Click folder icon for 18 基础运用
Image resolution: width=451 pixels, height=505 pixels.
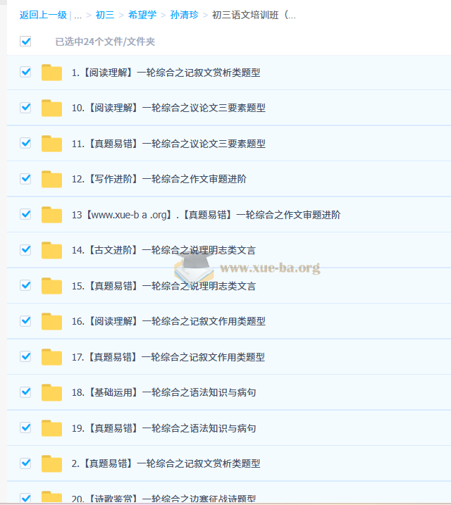pos(51,392)
